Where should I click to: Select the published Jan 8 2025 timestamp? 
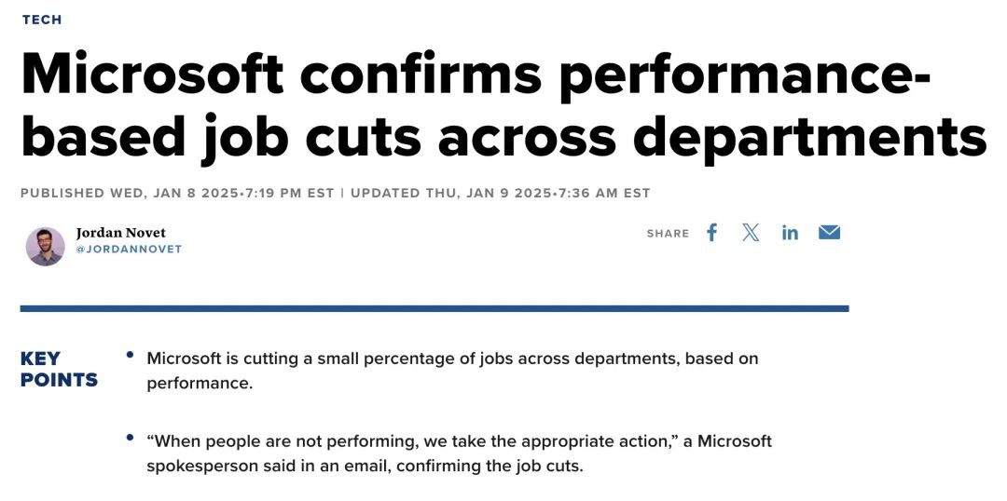177,193
